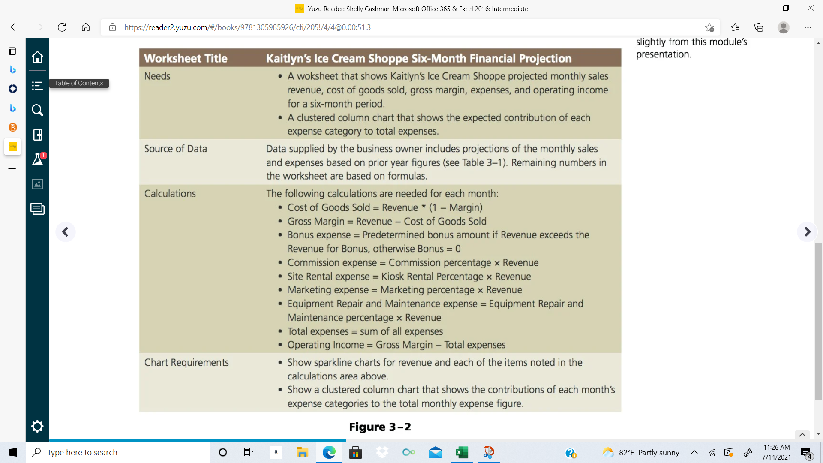Open the weather widget 82°F Partly sunny
The width and height of the screenshot is (823, 463).
tap(640, 452)
